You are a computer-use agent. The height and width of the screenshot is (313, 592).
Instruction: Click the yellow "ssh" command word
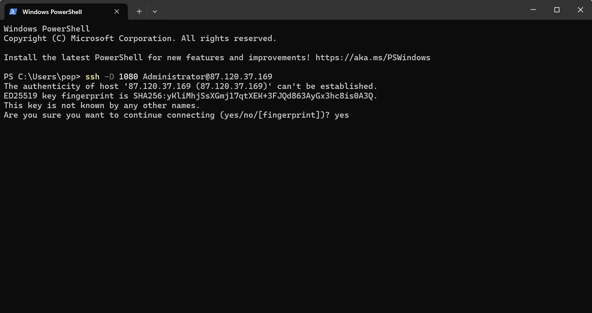92,77
